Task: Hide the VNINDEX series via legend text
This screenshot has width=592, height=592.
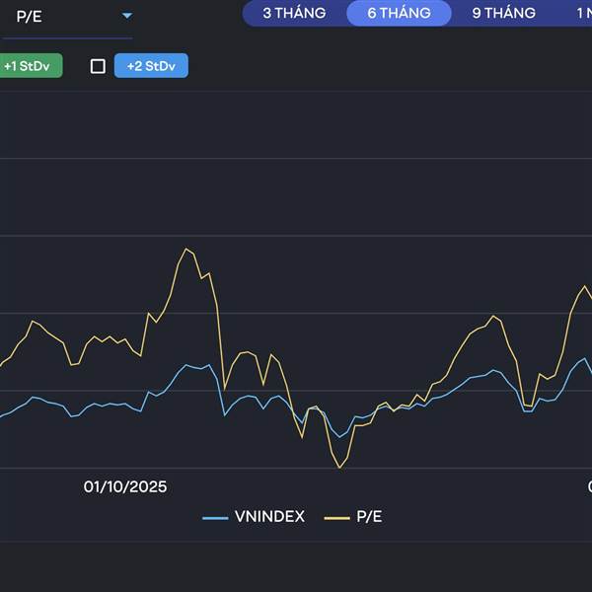Action: (269, 516)
